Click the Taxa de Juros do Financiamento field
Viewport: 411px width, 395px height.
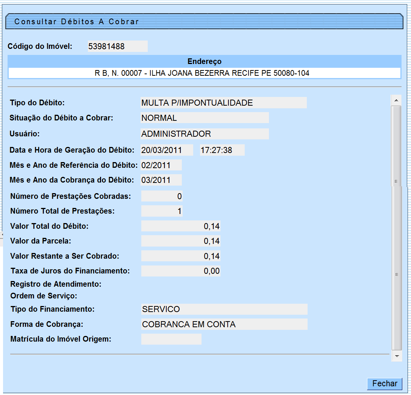point(181,271)
